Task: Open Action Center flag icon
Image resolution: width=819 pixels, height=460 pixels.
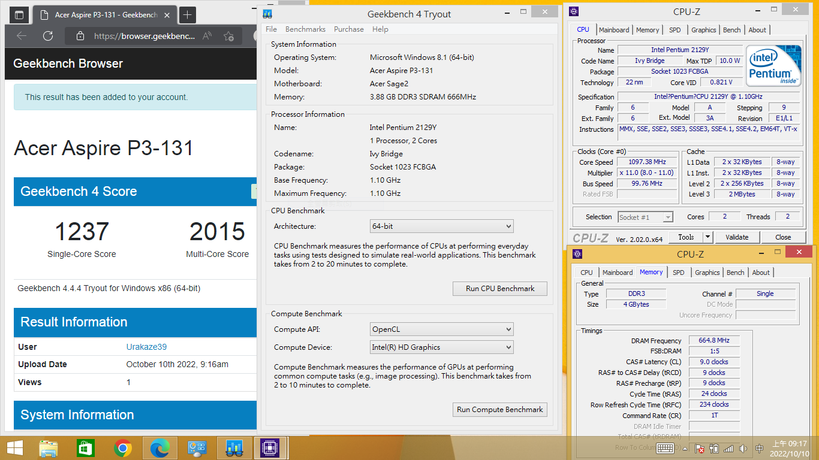Action: click(699, 448)
